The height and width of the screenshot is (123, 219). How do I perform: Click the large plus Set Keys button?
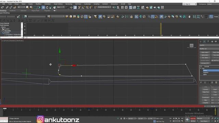187,120
